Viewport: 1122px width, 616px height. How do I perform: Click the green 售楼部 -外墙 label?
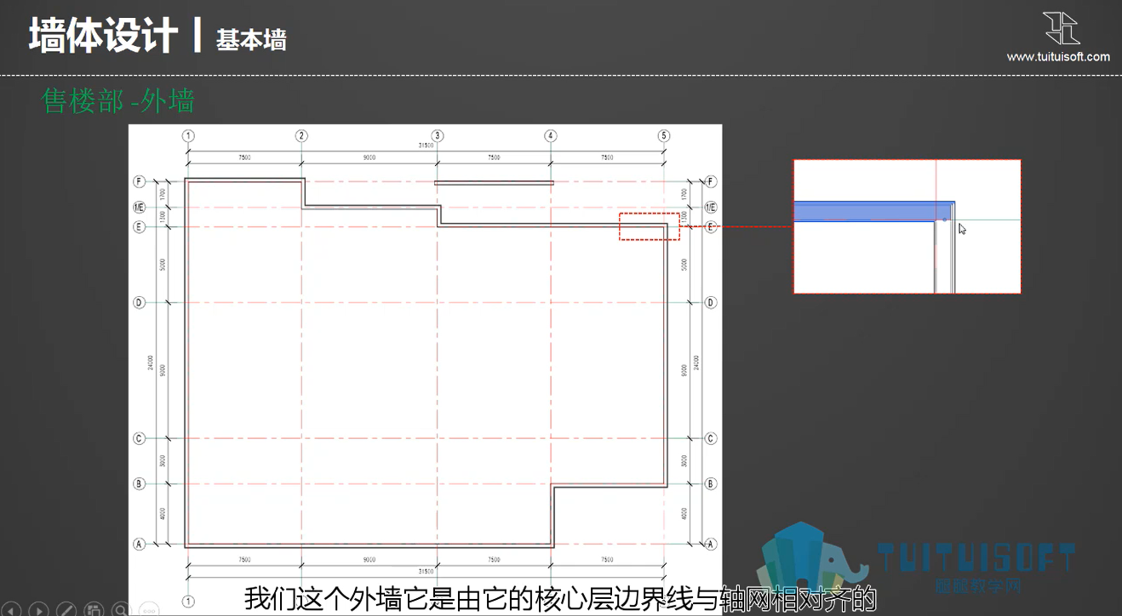point(118,100)
